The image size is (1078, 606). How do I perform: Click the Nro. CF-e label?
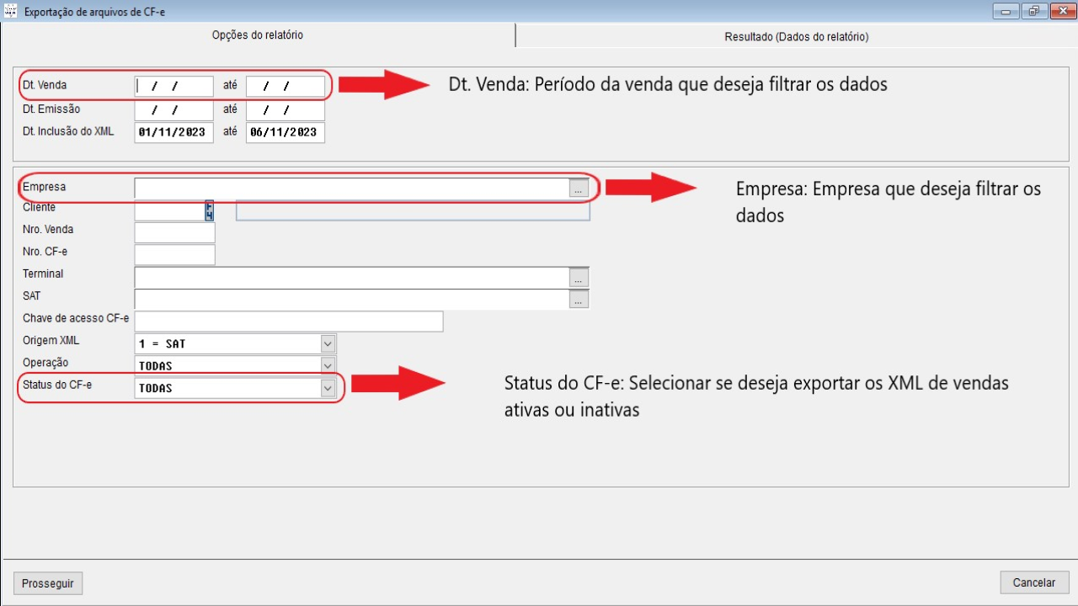pyautogui.click(x=45, y=251)
